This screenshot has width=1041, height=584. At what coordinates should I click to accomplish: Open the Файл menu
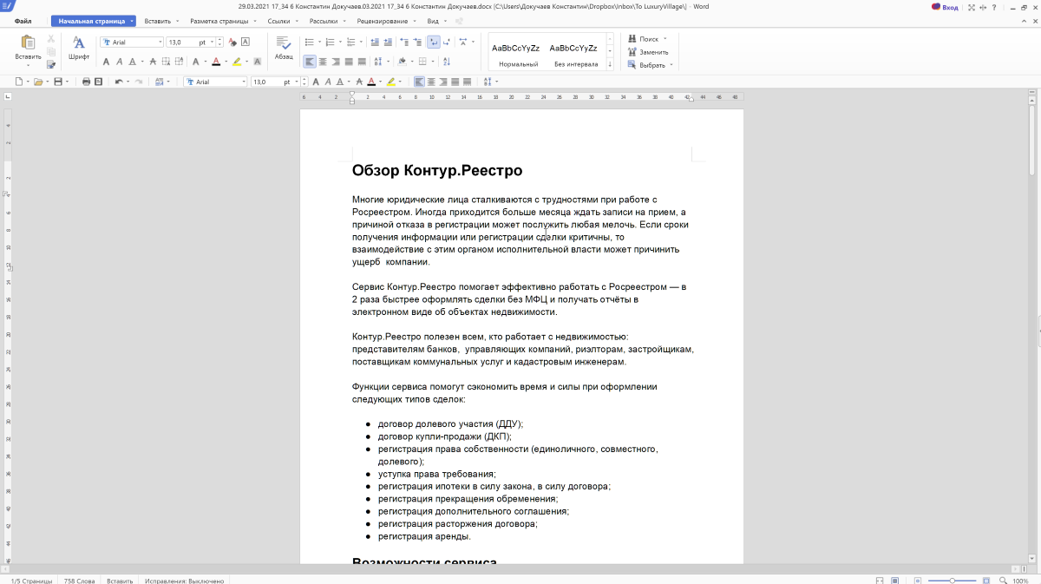click(x=23, y=20)
